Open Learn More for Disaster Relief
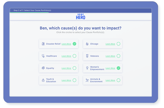Image resolution: width=164 pixels, height=108 pixels. point(66,44)
